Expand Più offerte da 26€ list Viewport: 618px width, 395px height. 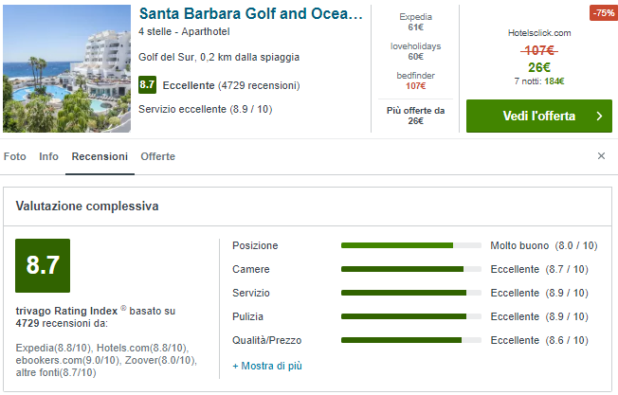415,116
